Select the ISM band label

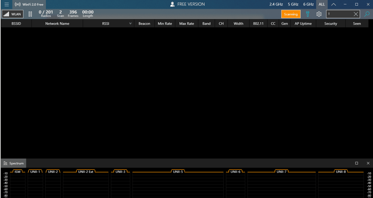pyautogui.click(x=18, y=172)
